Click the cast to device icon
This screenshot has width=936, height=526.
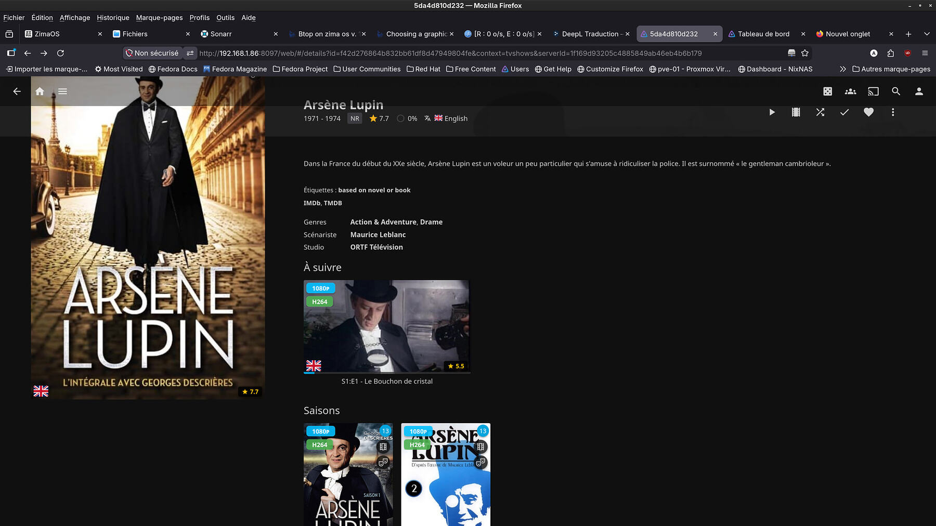[873, 91]
